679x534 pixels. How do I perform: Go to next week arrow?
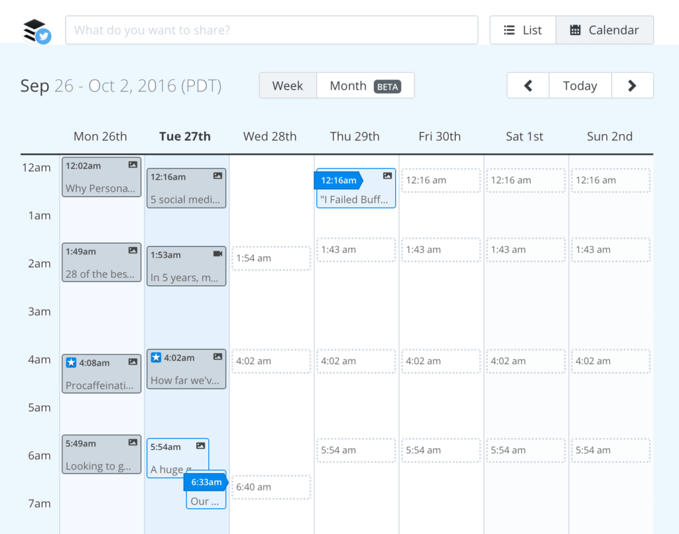(632, 86)
